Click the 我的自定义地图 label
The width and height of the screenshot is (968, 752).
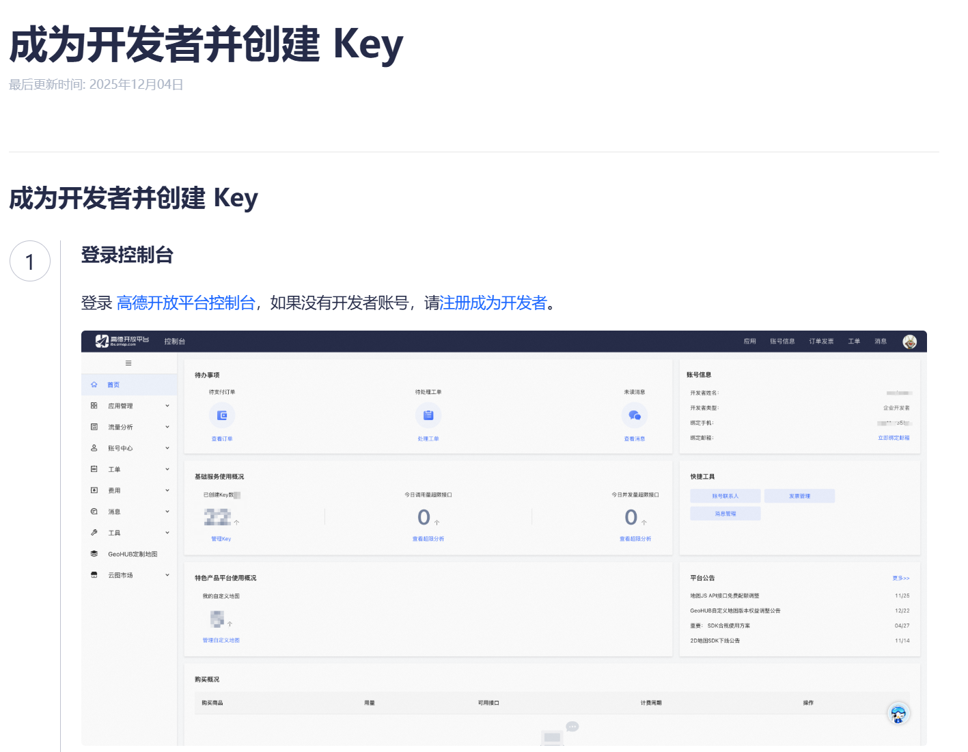[221, 596]
